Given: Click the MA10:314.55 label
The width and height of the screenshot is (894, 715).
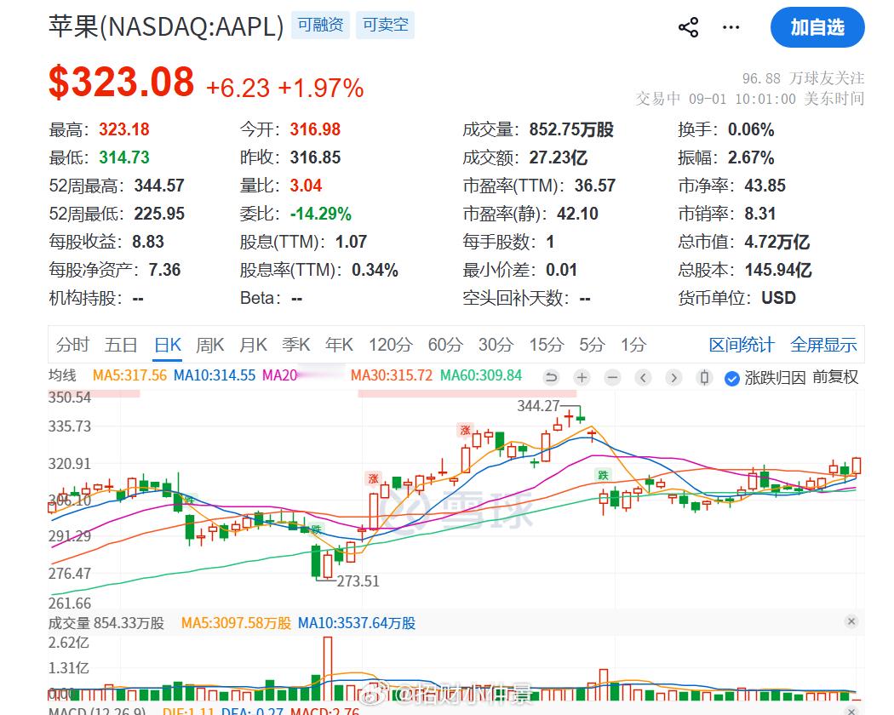Looking at the screenshot, I should [215, 375].
